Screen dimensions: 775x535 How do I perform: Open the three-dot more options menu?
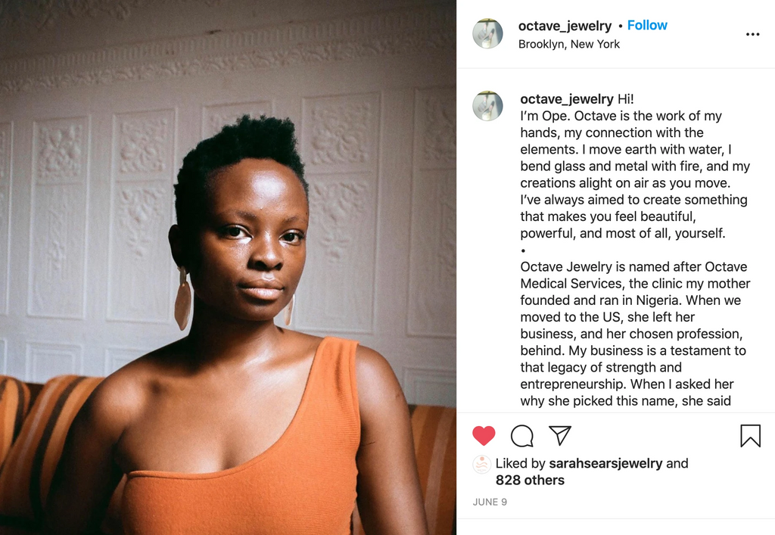[x=752, y=34]
